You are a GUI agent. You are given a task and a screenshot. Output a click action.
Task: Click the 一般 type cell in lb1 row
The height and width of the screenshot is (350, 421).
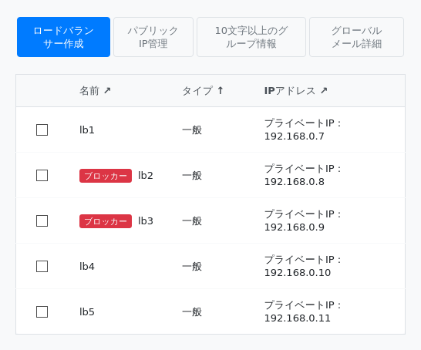pos(192,130)
